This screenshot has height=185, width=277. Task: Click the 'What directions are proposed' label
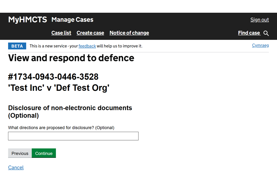coord(61,127)
